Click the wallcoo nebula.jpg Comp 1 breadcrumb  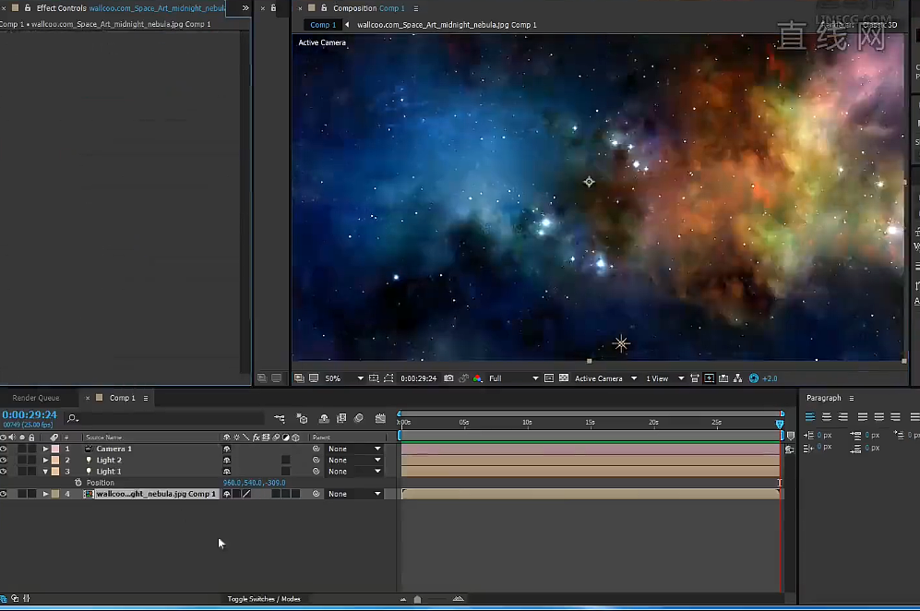[x=447, y=25]
